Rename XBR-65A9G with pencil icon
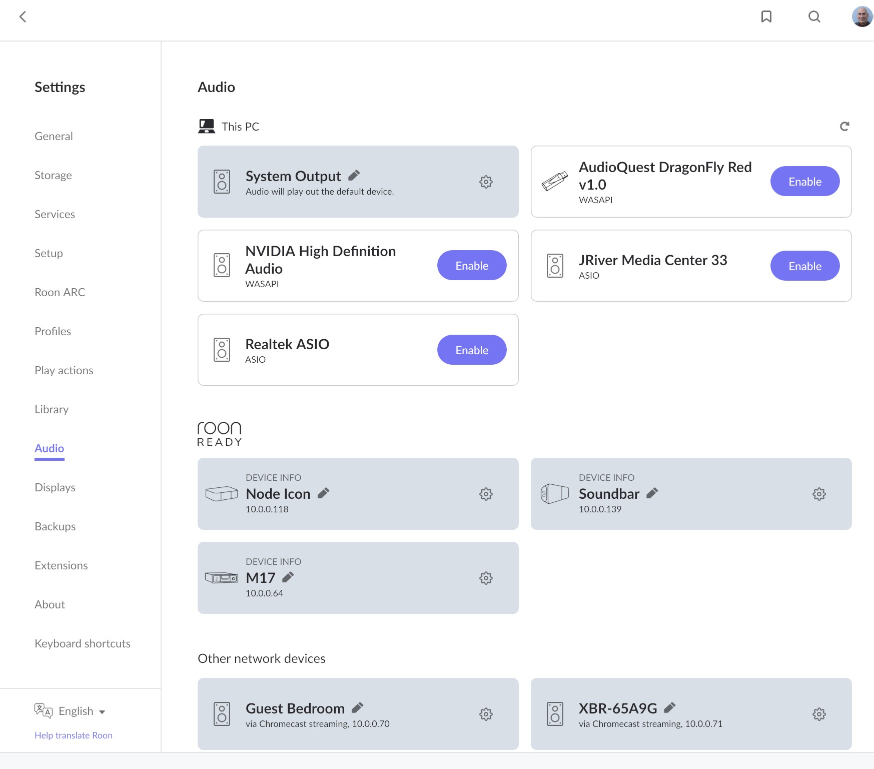This screenshot has height=769, width=874. [x=669, y=707]
